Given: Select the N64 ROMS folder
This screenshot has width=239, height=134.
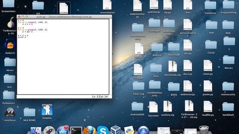Looking at the screenshot, I should (x=30, y=112).
